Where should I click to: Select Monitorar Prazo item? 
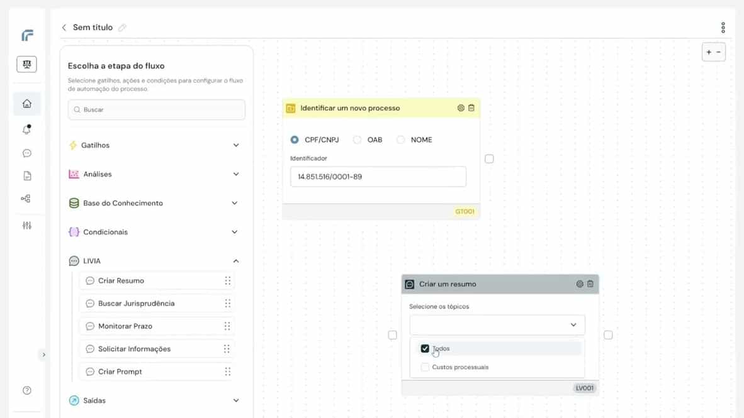click(x=157, y=326)
